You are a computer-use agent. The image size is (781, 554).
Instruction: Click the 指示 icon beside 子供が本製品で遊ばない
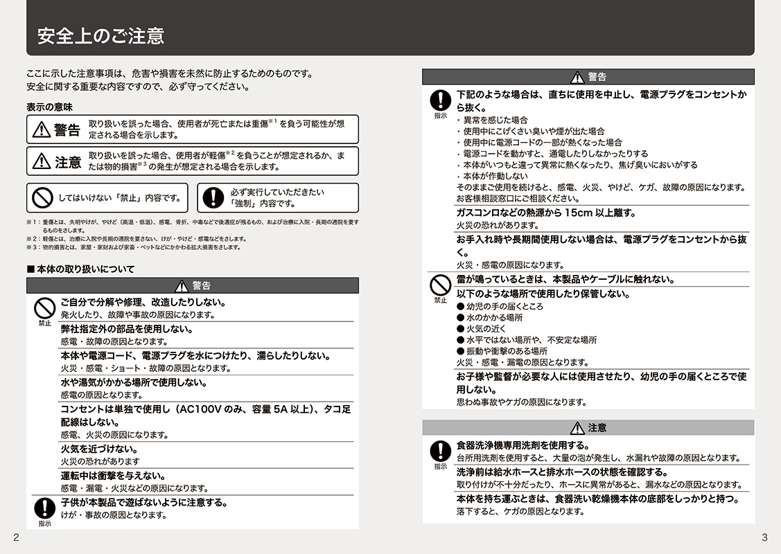point(45,508)
